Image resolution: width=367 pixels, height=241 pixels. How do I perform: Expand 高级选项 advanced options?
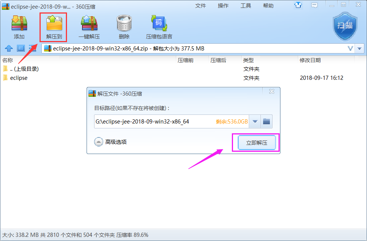tap(110, 142)
